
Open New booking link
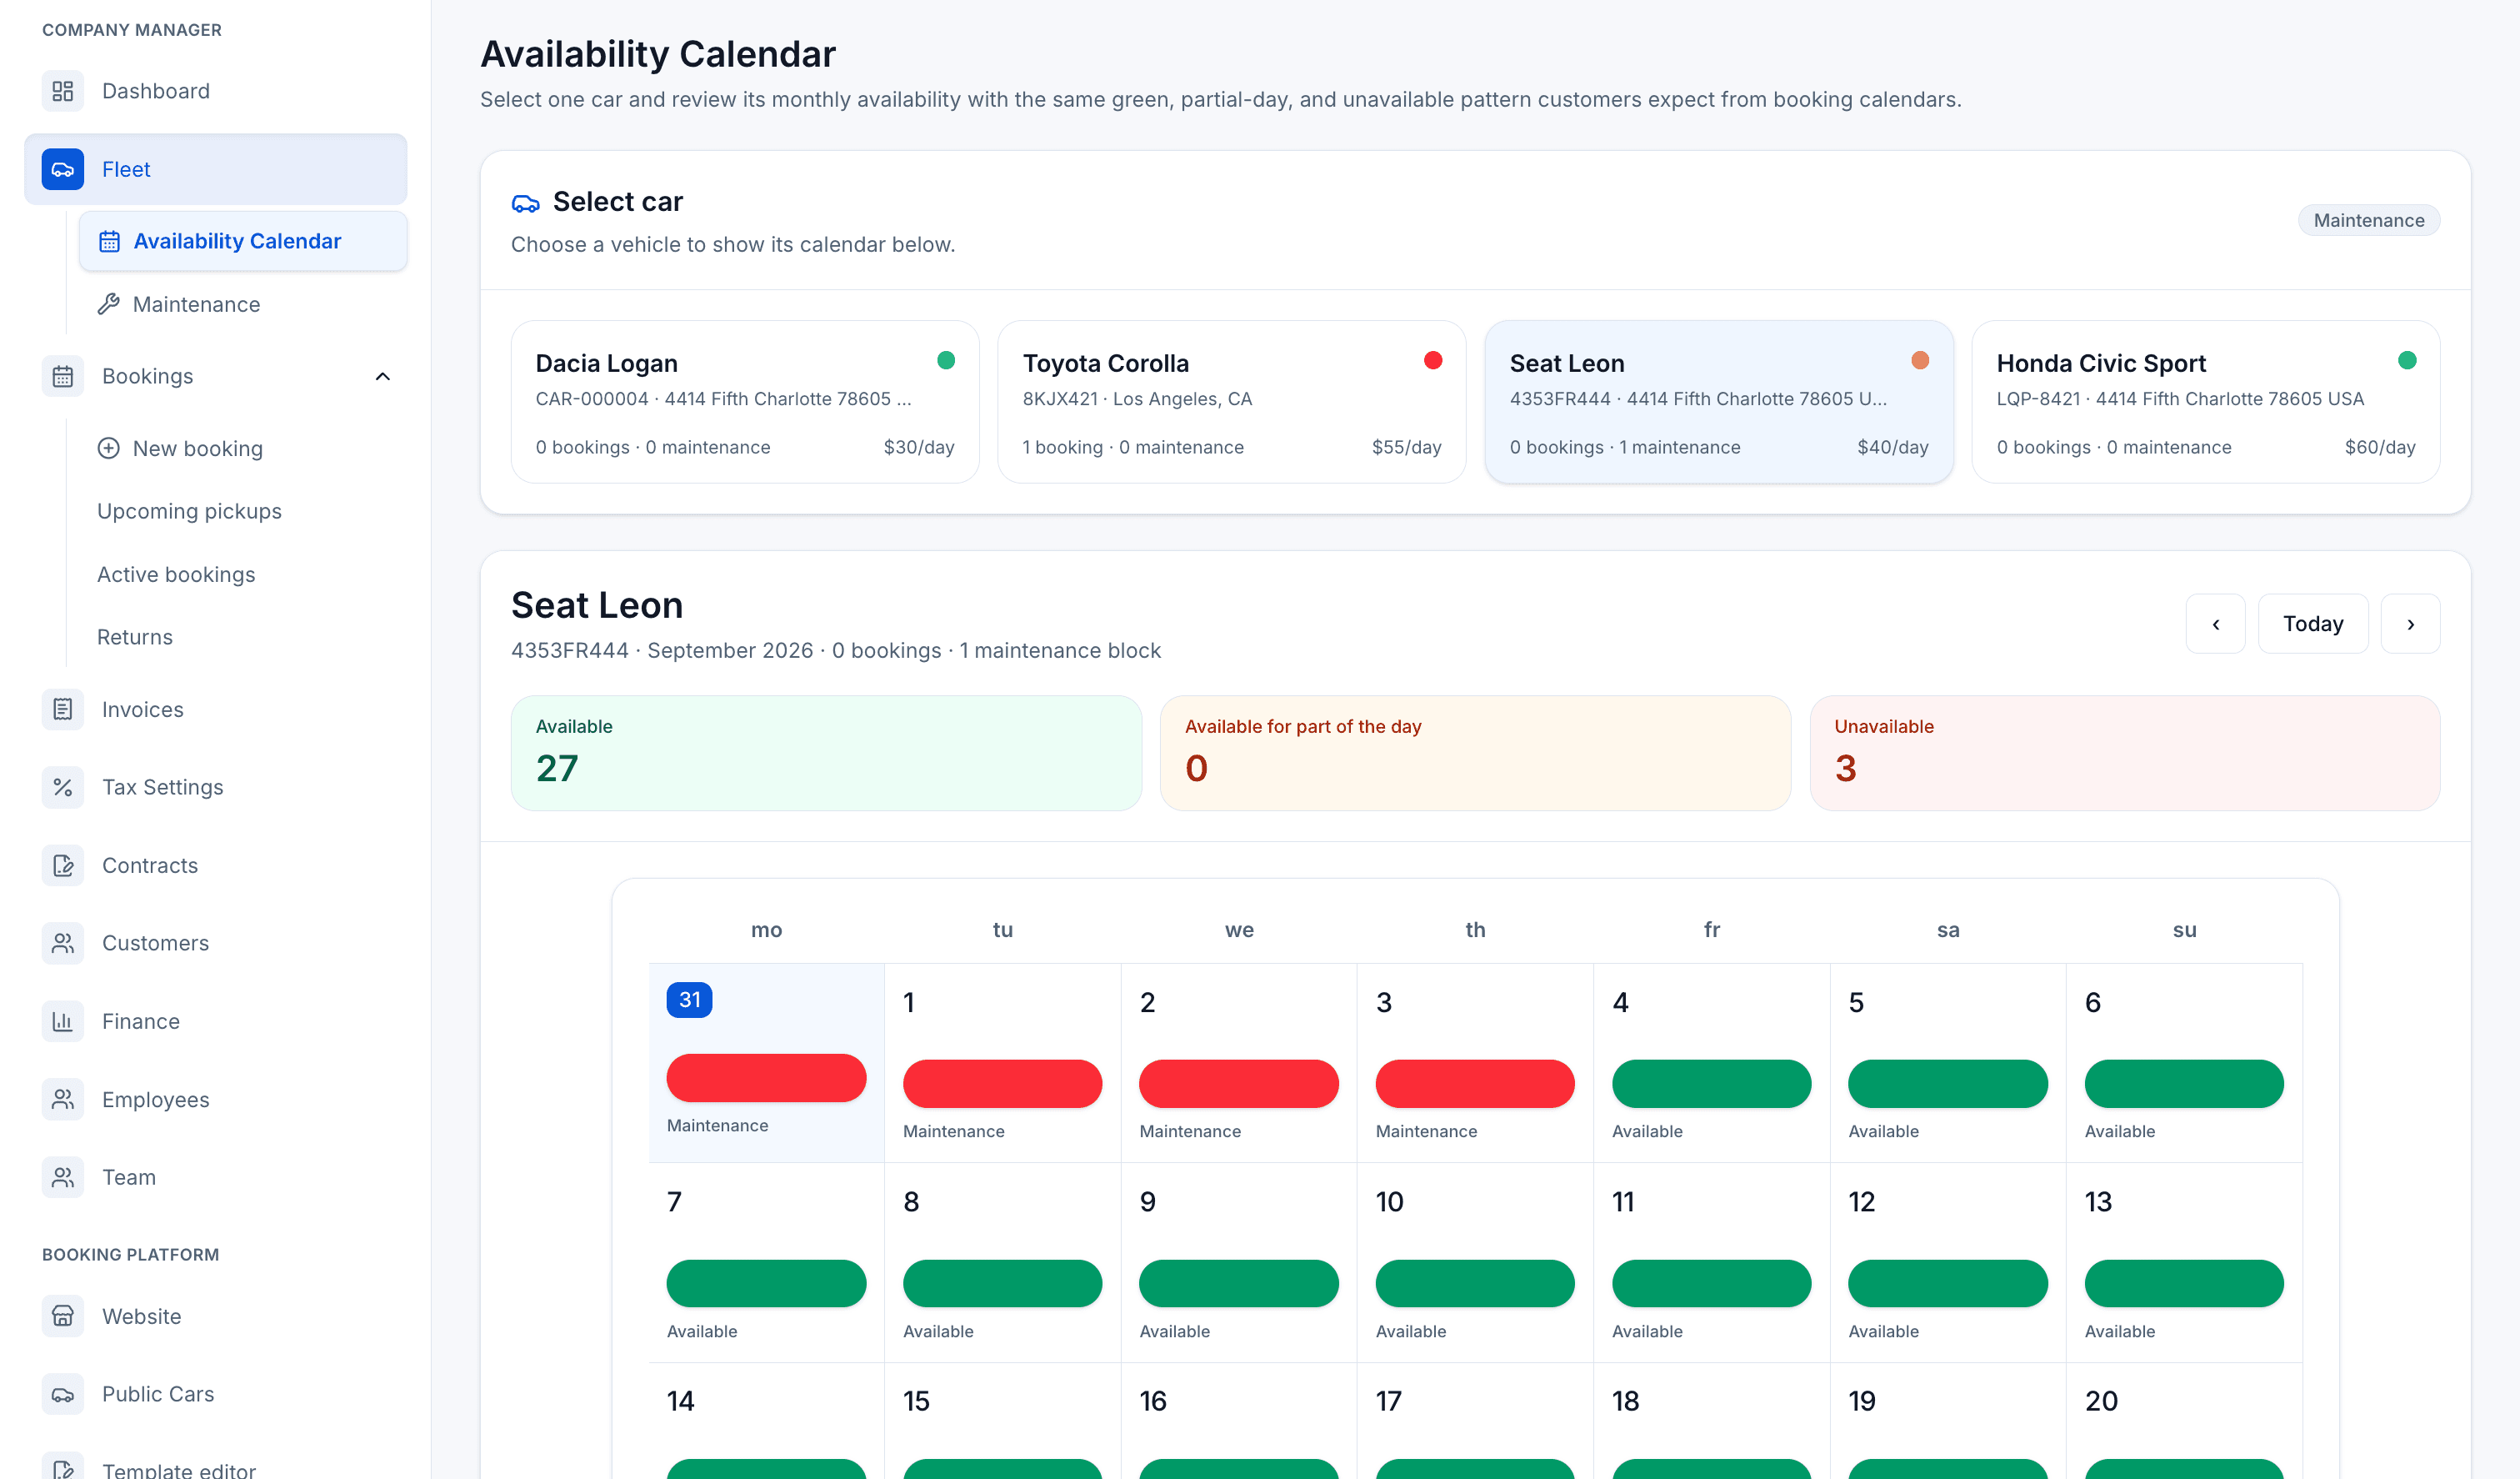[x=243, y=449]
